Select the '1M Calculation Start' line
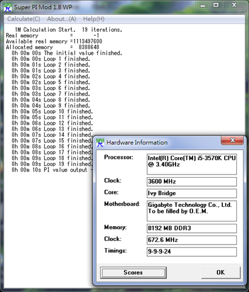The width and height of the screenshot is (249, 292). click(x=69, y=30)
